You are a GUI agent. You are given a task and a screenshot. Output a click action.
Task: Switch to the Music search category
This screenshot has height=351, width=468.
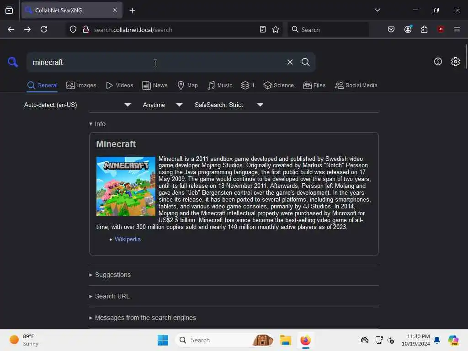tap(220, 85)
